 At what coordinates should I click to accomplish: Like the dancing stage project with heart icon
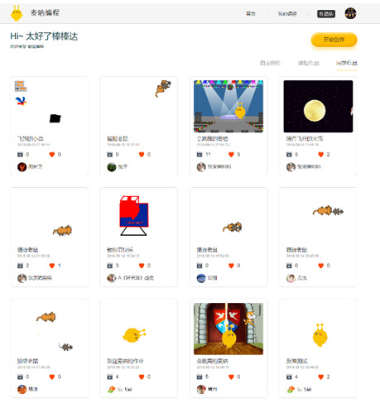click(231, 155)
